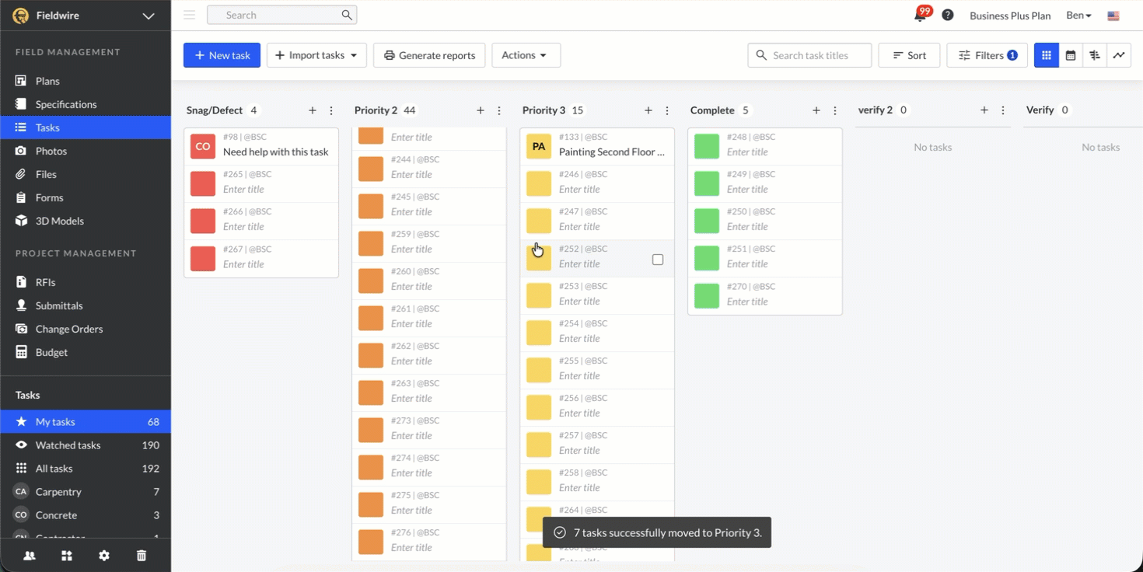Open the Actions dropdown

[526, 55]
